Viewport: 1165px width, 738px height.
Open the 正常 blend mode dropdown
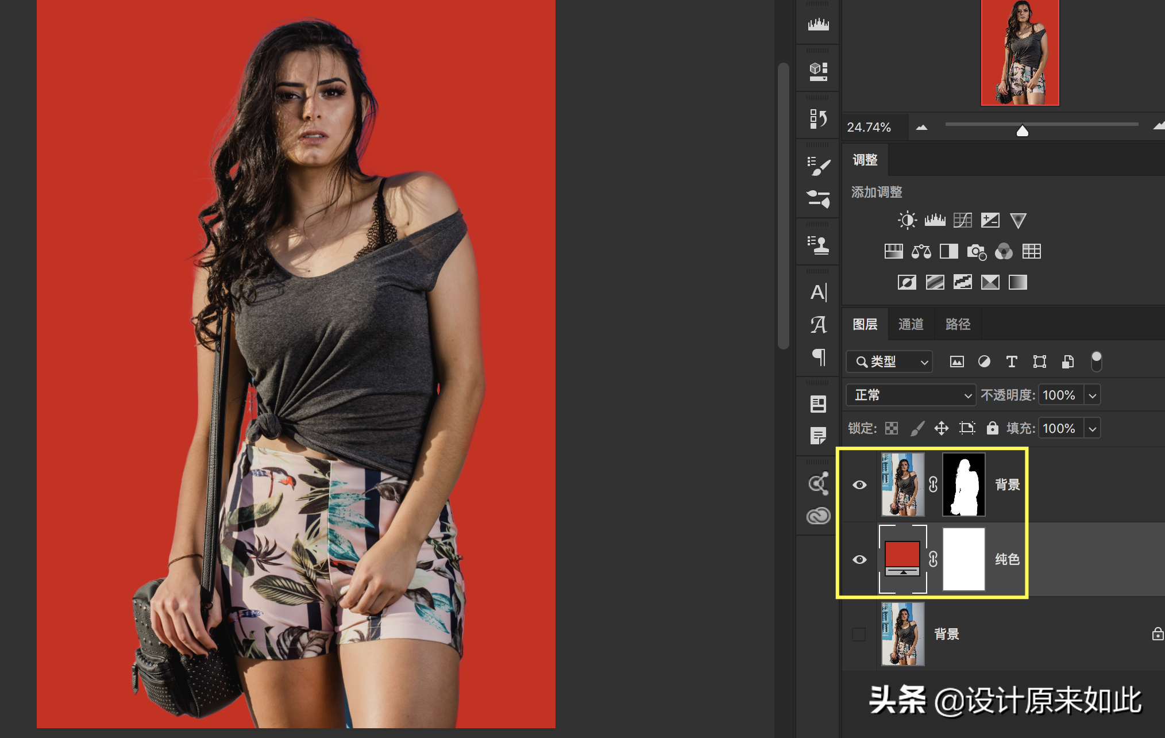(x=911, y=395)
